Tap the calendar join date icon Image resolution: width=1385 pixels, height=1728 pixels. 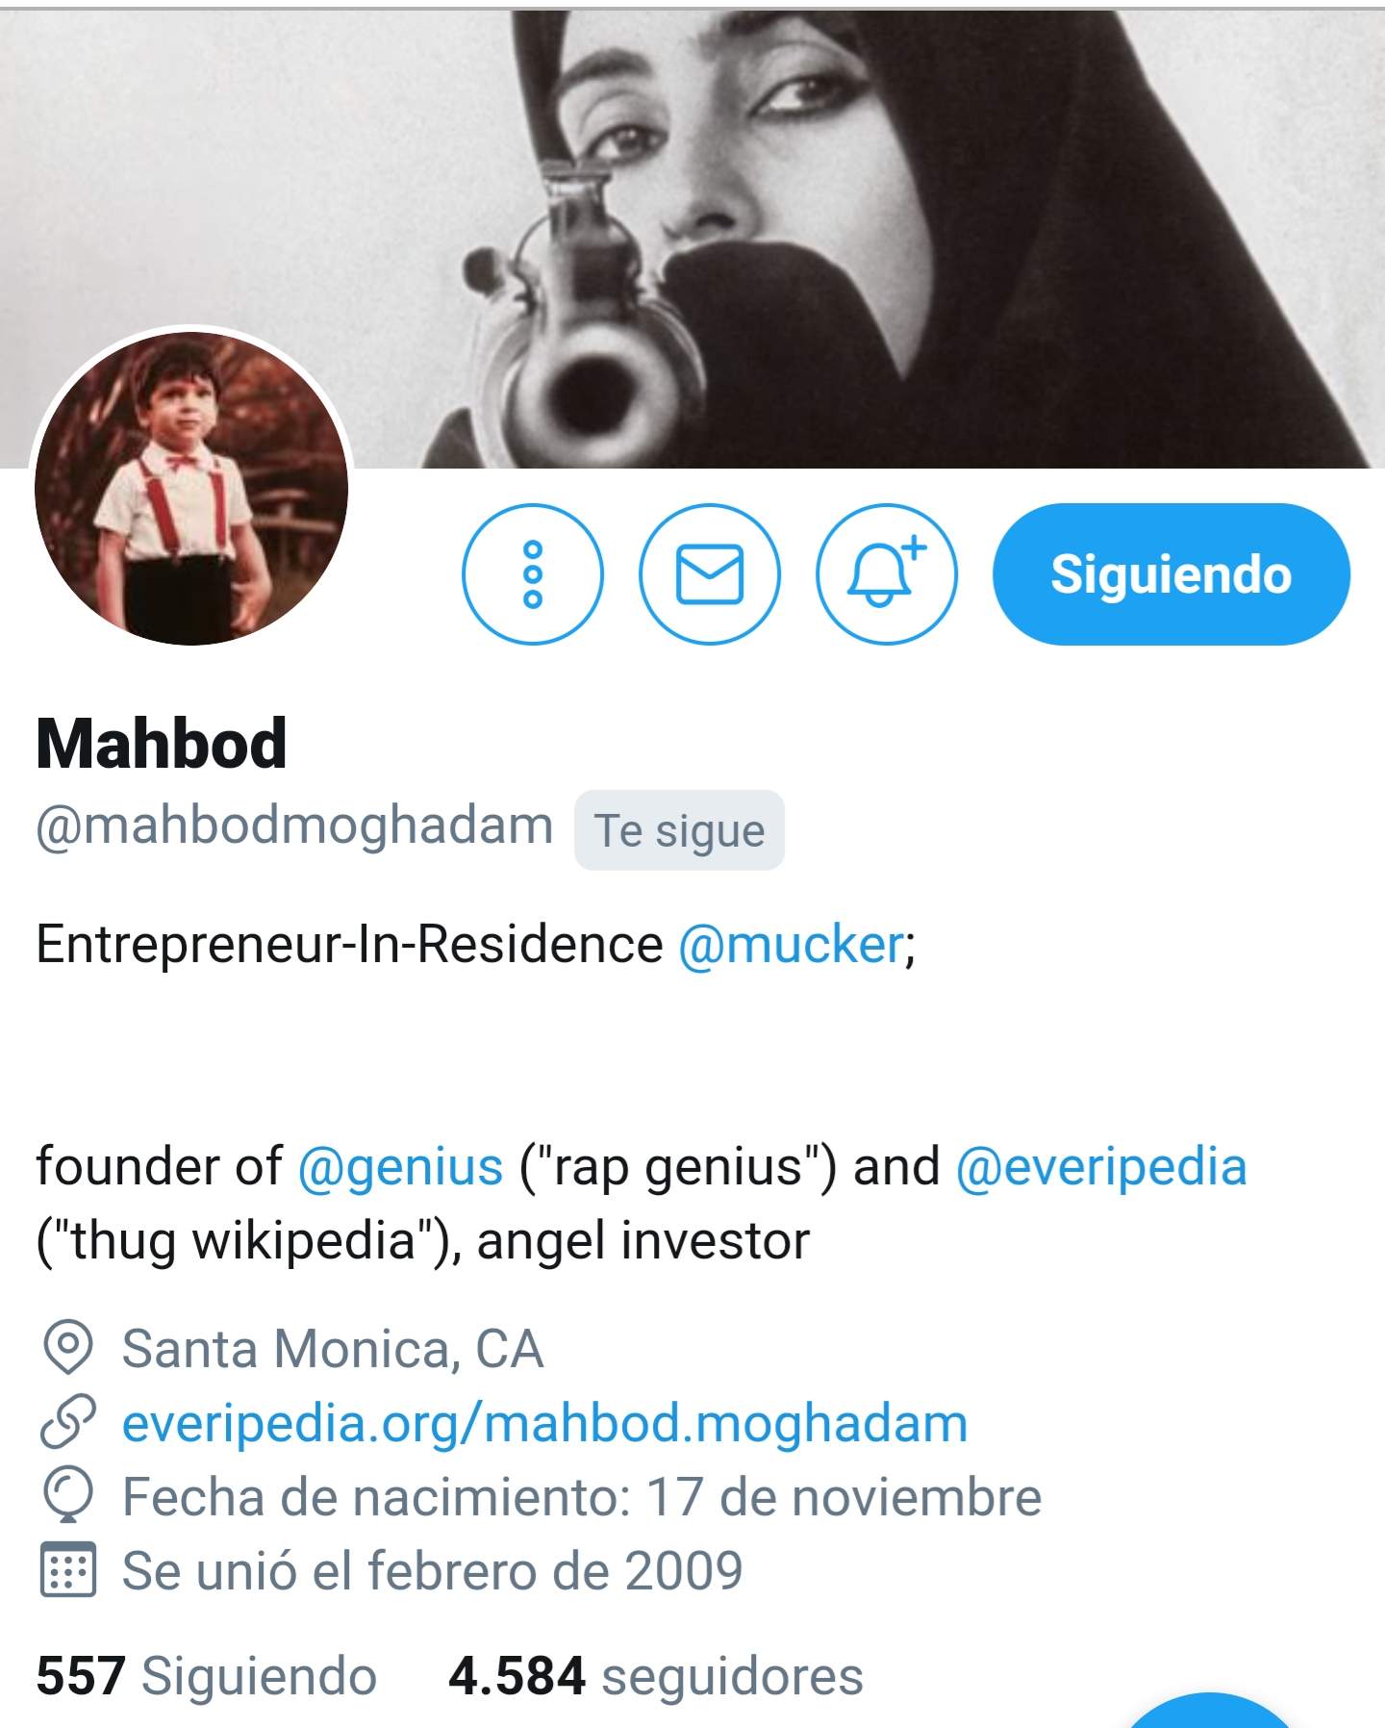(x=67, y=1570)
